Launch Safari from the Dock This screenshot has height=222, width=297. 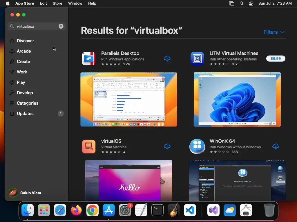coord(60,210)
